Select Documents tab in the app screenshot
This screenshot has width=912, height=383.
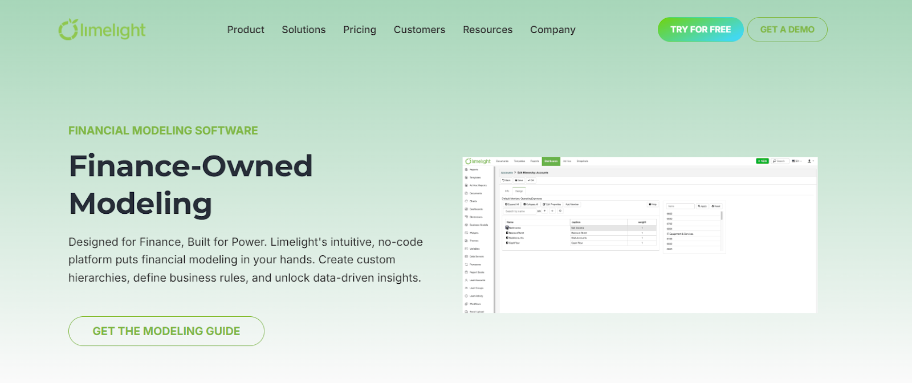pos(502,161)
